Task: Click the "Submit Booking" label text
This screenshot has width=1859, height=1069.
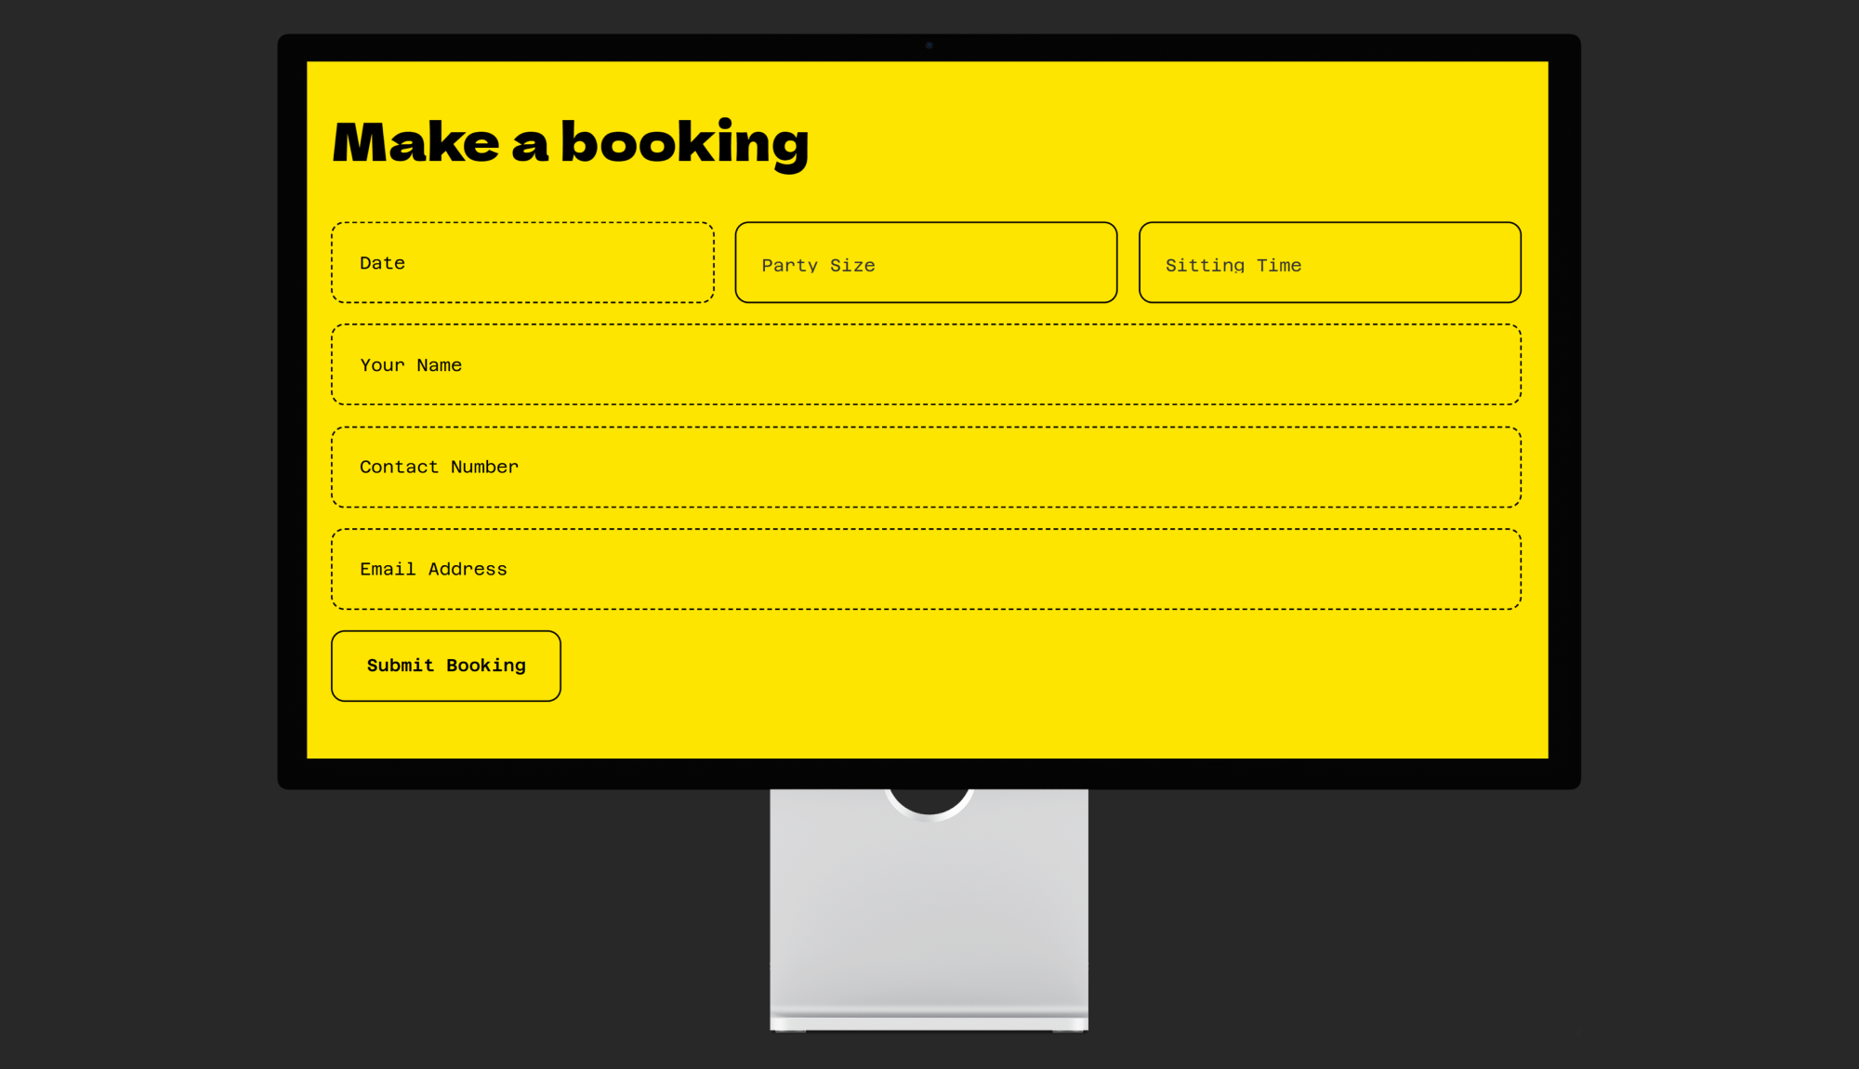Action: point(446,666)
